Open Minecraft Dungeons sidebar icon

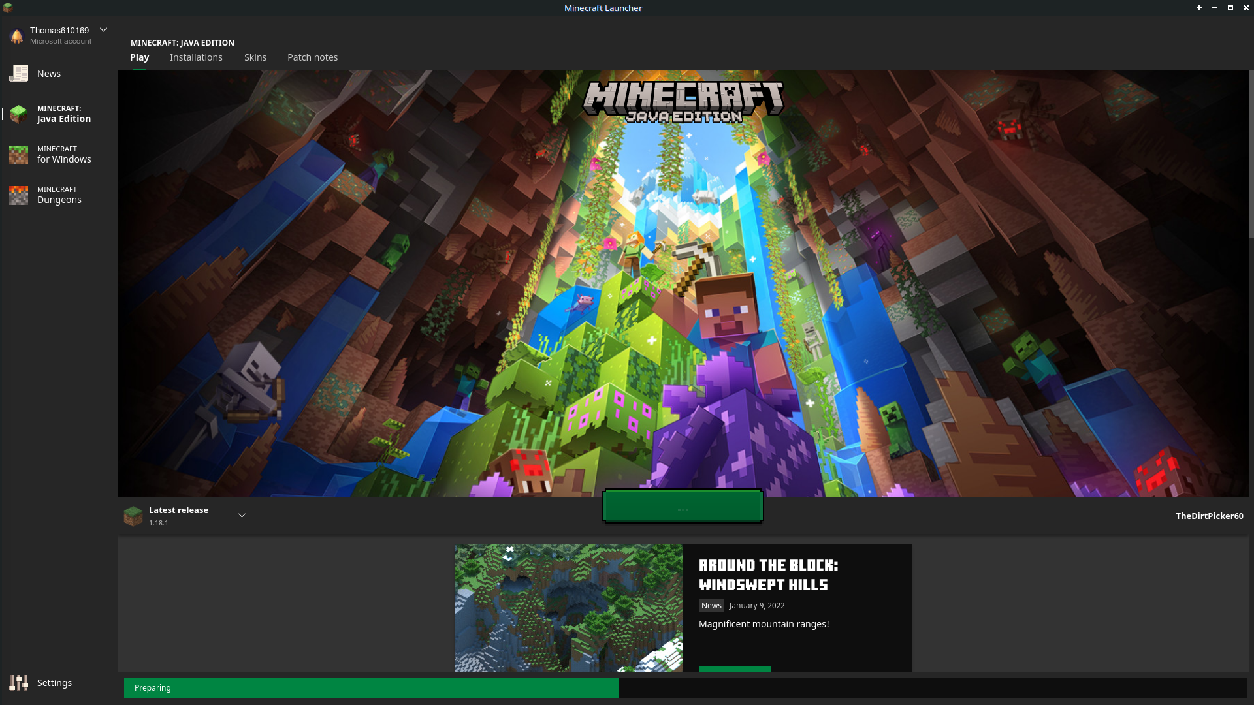pyautogui.click(x=18, y=195)
